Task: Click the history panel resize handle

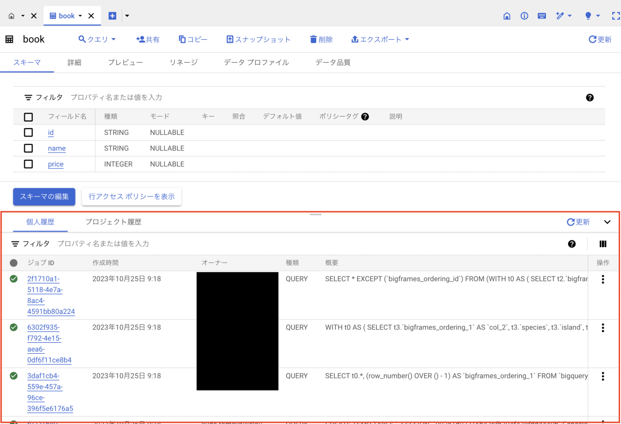Action: point(316,214)
